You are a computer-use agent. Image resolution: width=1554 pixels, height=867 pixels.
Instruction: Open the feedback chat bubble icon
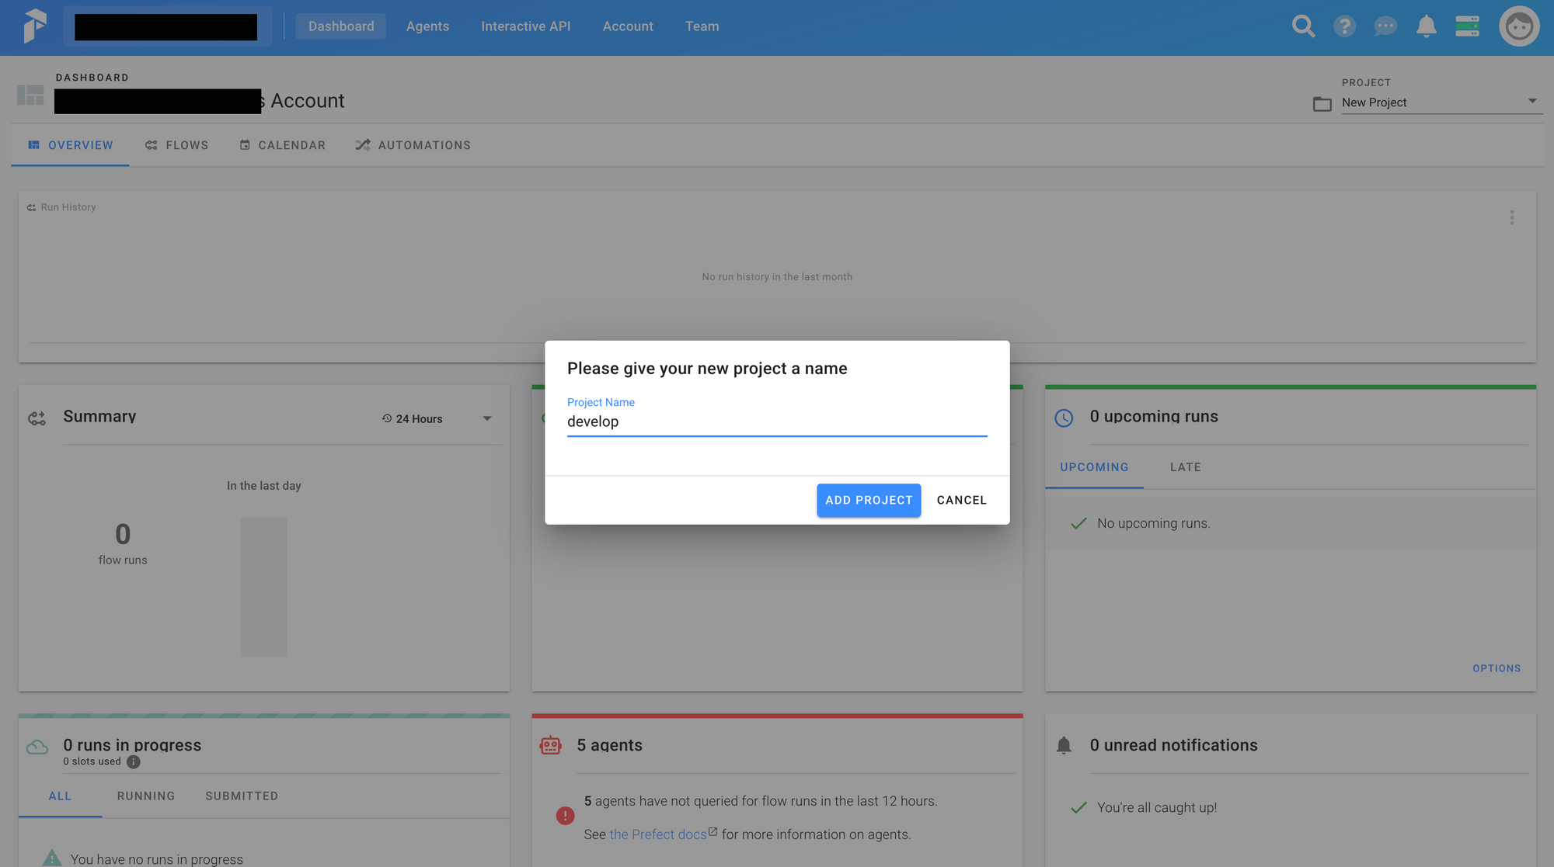[1385, 26]
